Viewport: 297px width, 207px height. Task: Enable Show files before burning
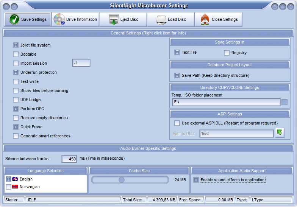(x=16, y=91)
